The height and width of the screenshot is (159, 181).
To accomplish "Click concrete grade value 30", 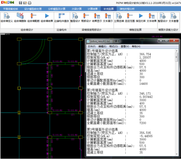I will 141,74.
